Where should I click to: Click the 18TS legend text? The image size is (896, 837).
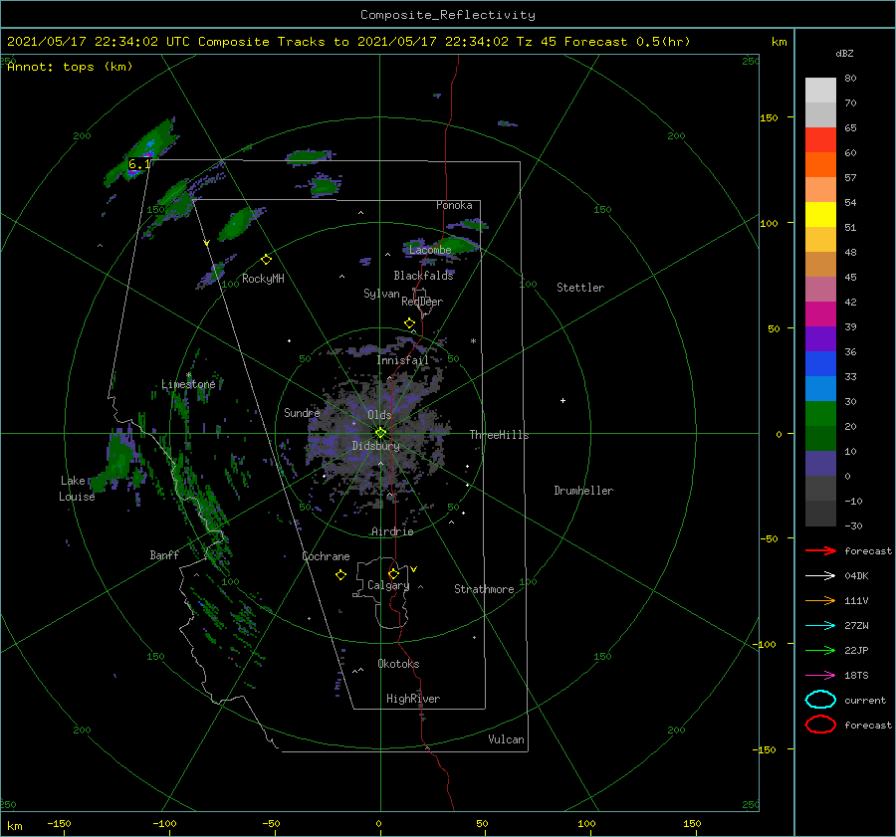(856, 676)
